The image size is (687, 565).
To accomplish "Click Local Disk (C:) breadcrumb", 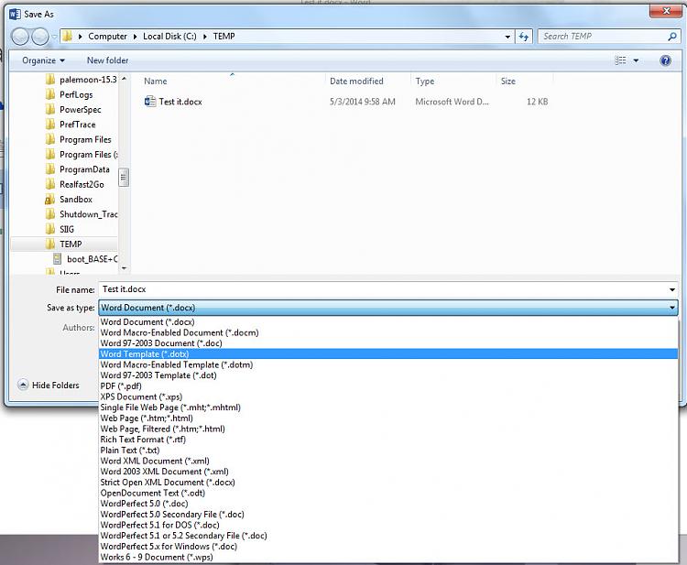I will point(169,37).
